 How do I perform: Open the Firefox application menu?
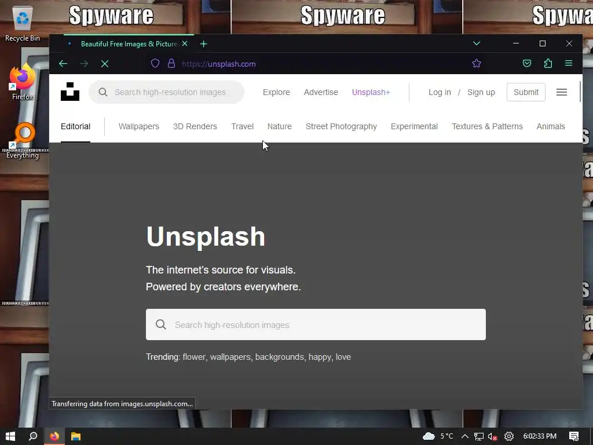pos(569,64)
